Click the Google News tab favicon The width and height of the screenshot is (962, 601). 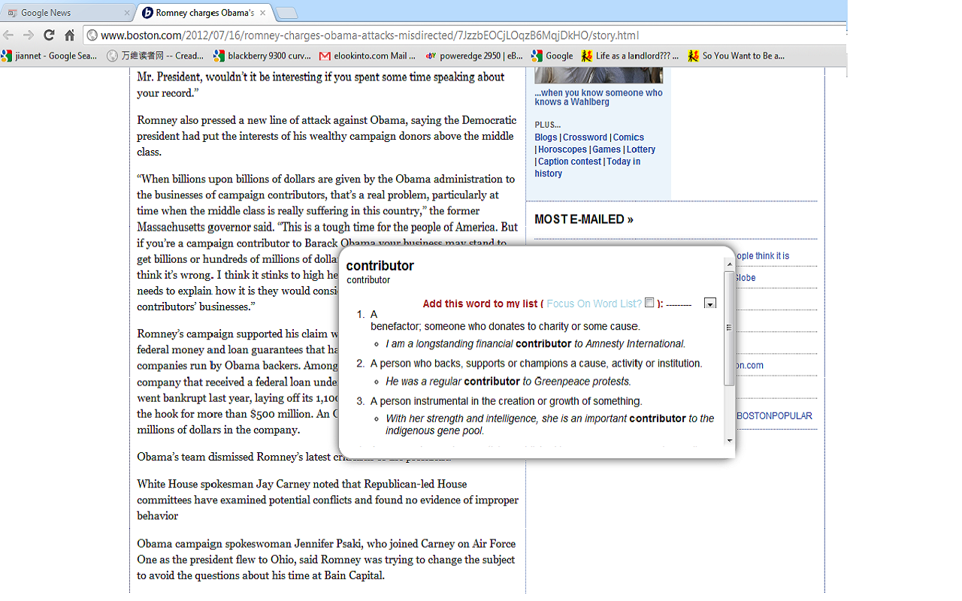click(x=12, y=13)
